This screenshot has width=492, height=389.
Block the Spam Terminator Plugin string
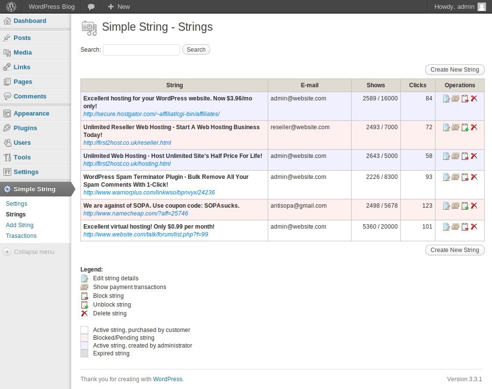tap(465, 177)
